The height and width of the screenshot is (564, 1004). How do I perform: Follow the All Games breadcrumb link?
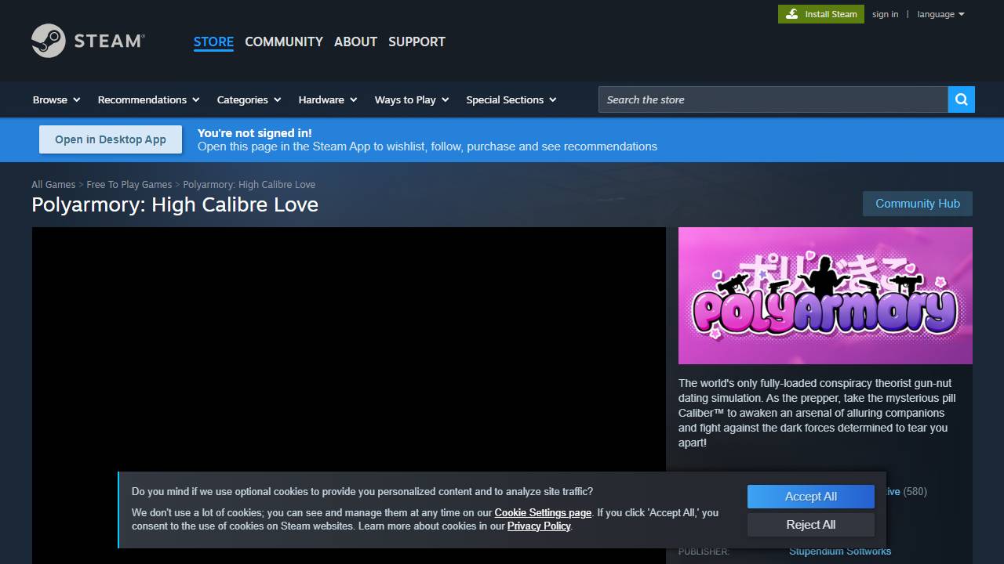[53, 185]
